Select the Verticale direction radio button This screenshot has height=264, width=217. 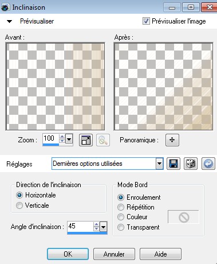pos(19,205)
